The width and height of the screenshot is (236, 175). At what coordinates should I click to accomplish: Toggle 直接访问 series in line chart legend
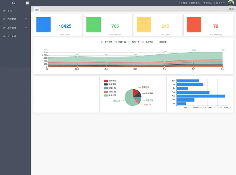click(147, 42)
